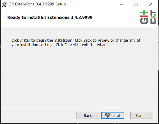
Task: Minimize the Git Extensions Setup window
Action: click(x=122, y=4)
